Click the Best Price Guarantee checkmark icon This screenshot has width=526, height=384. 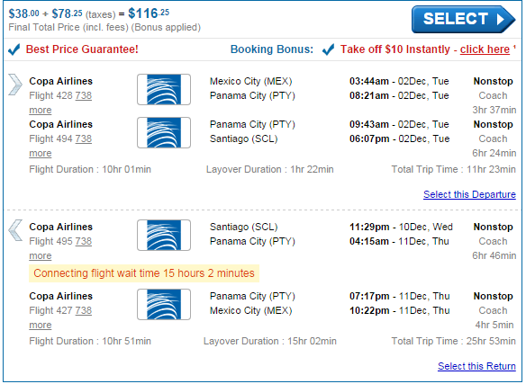14,49
